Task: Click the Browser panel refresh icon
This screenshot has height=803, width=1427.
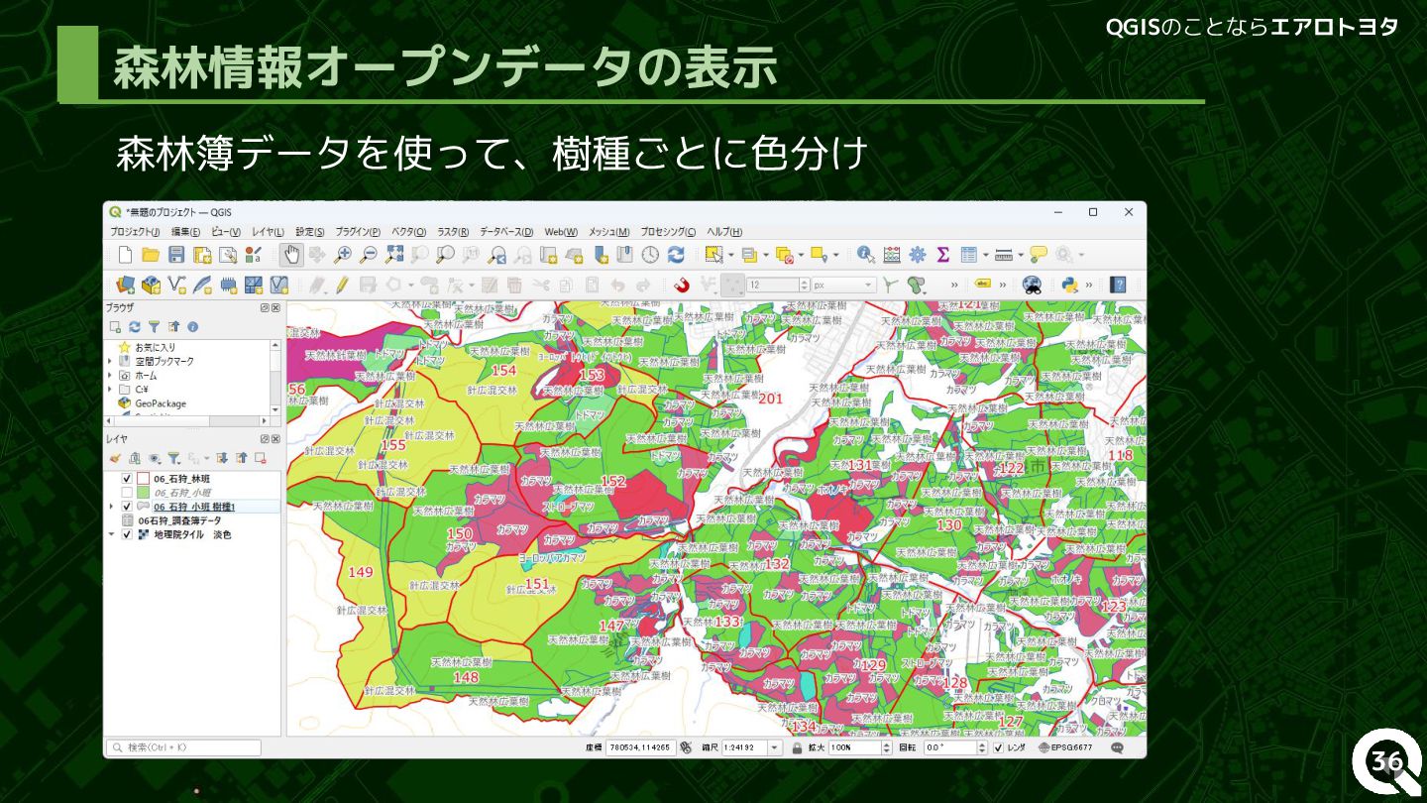Action: coord(135,326)
